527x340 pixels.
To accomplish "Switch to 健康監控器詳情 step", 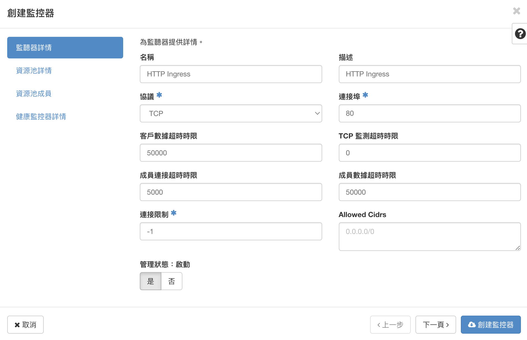I will pyautogui.click(x=41, y=117).
